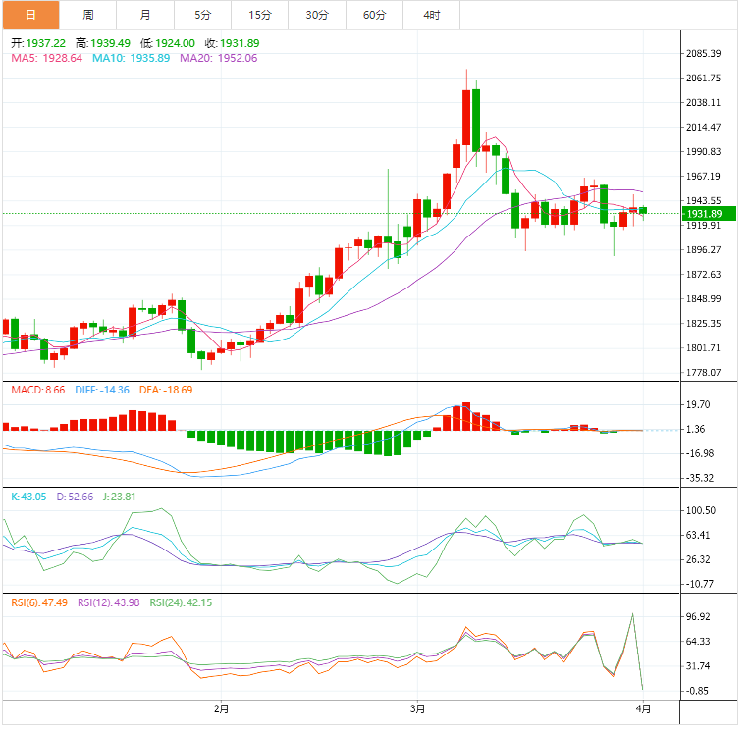Click the 1990.83 price axis label

click(704, 152)
